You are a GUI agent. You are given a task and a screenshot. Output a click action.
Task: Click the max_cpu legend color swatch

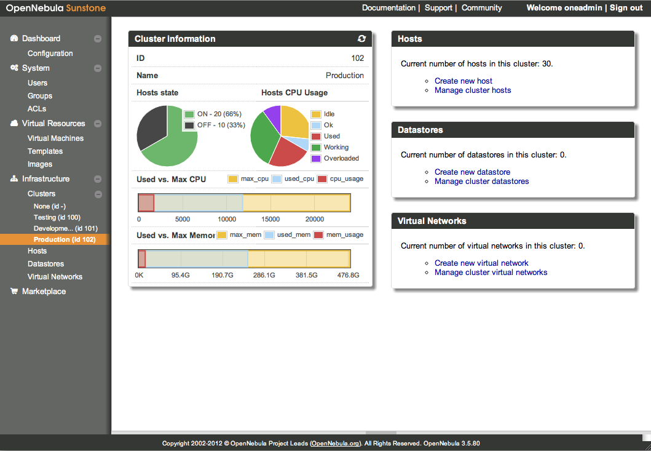[233, 179]
